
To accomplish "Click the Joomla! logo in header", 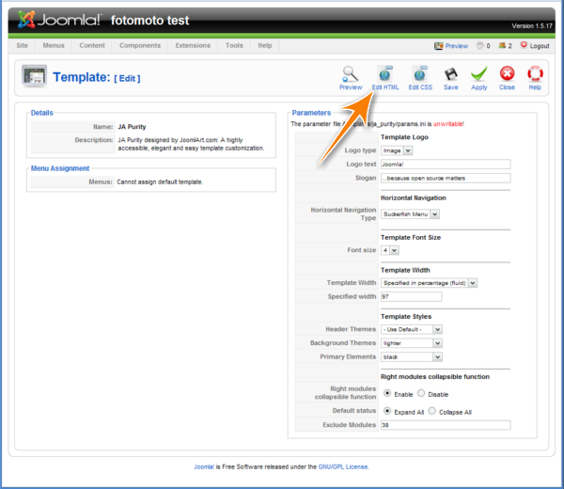I will [60, 20].
